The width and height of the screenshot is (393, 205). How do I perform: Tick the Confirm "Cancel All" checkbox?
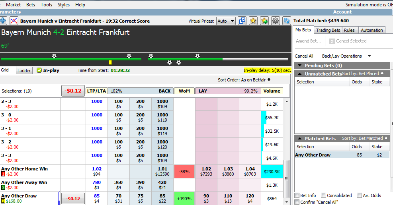coord(297,202)
